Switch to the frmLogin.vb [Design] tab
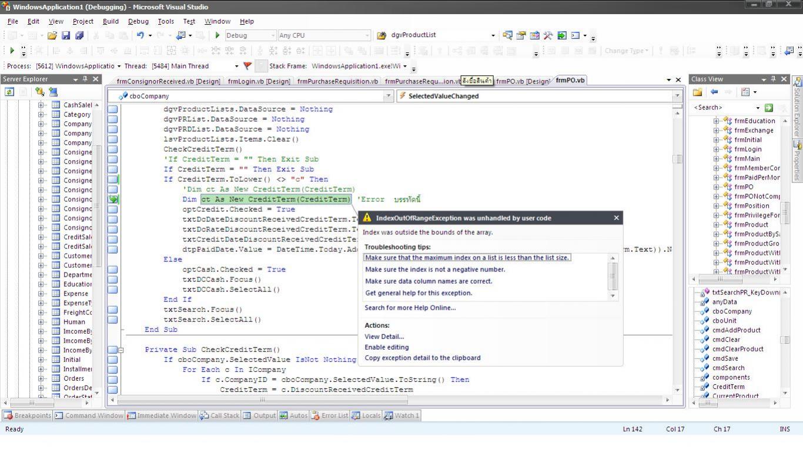The height and width of the screenshot is (452, 803). [x=259, y=81]
